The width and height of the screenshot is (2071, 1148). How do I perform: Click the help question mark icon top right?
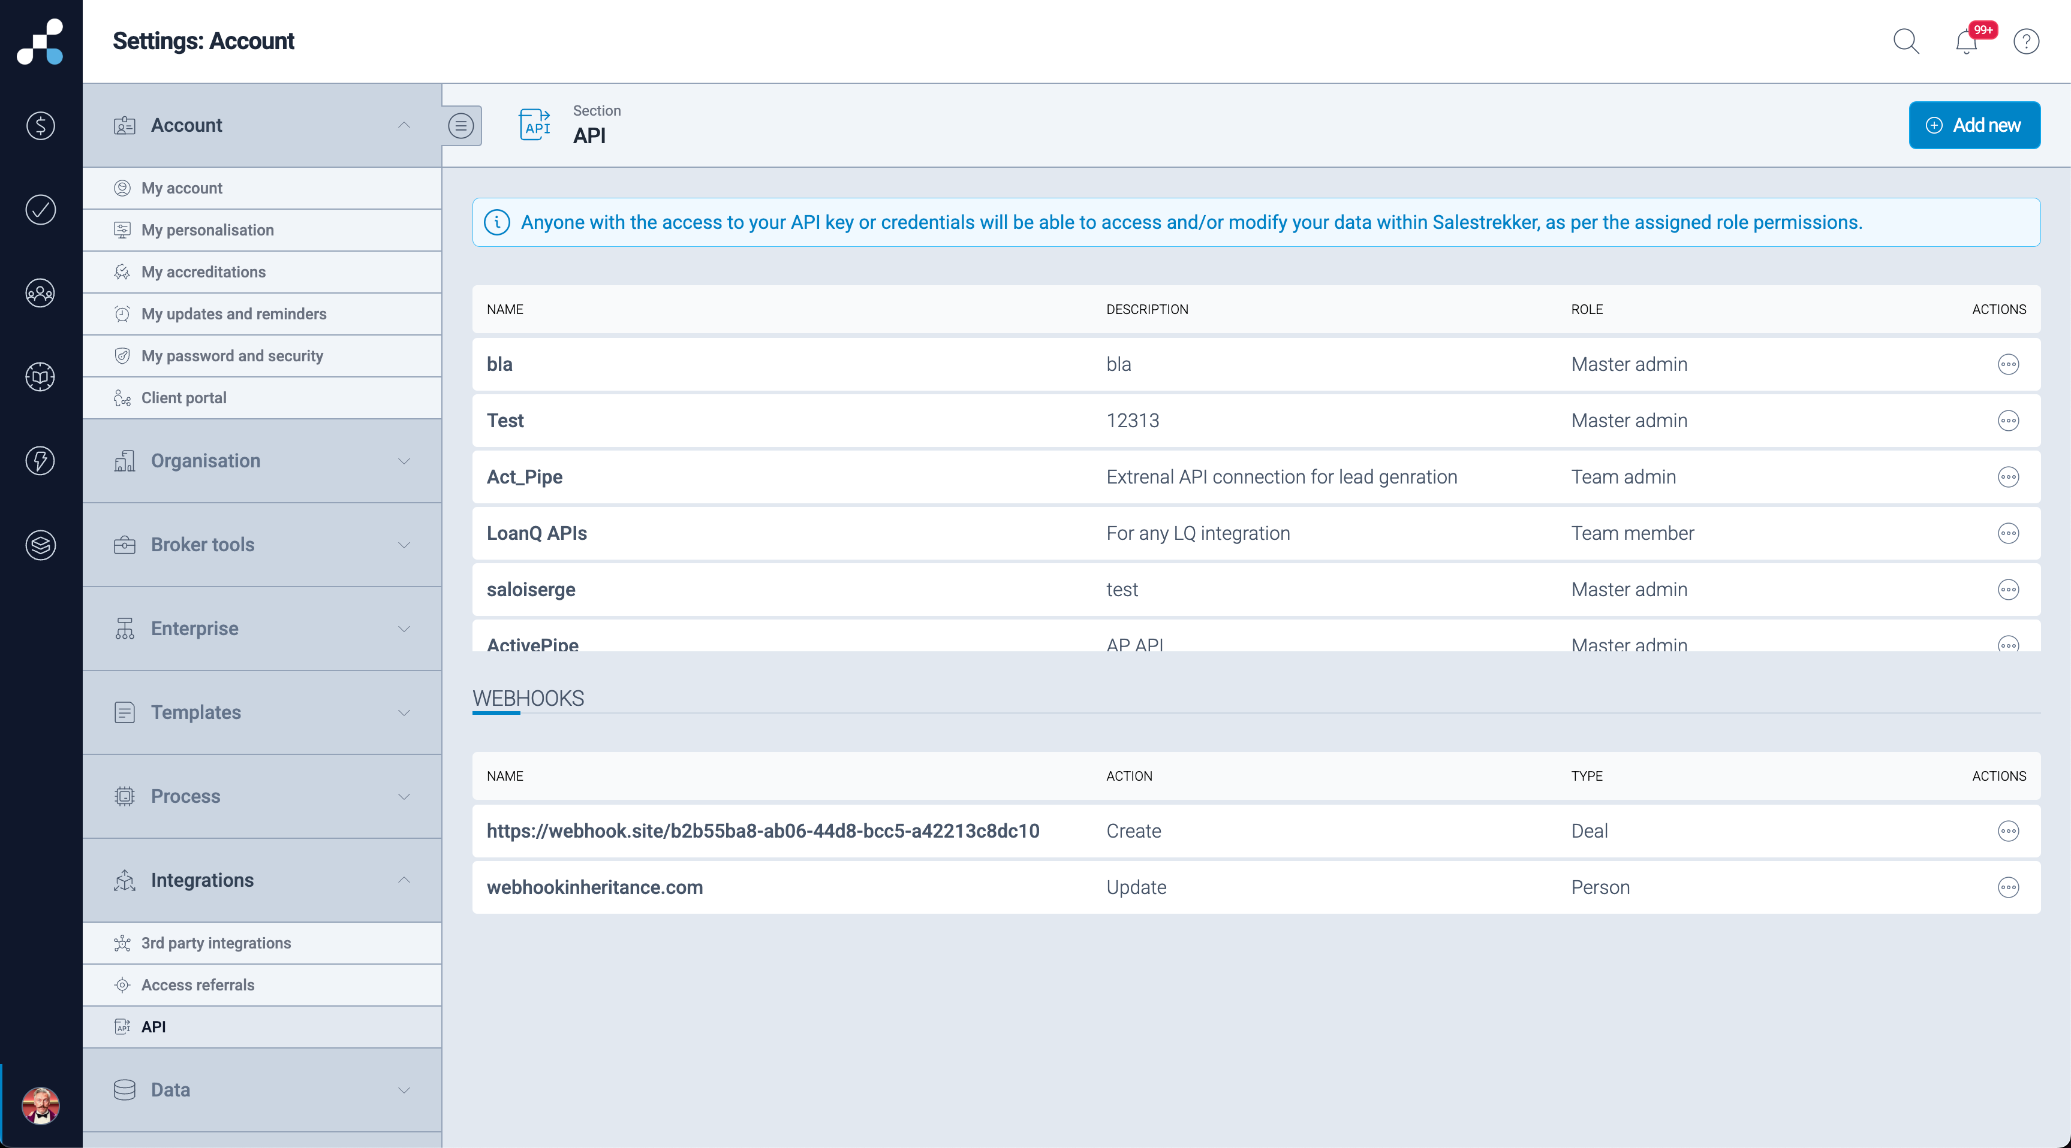click(2026, 42)
